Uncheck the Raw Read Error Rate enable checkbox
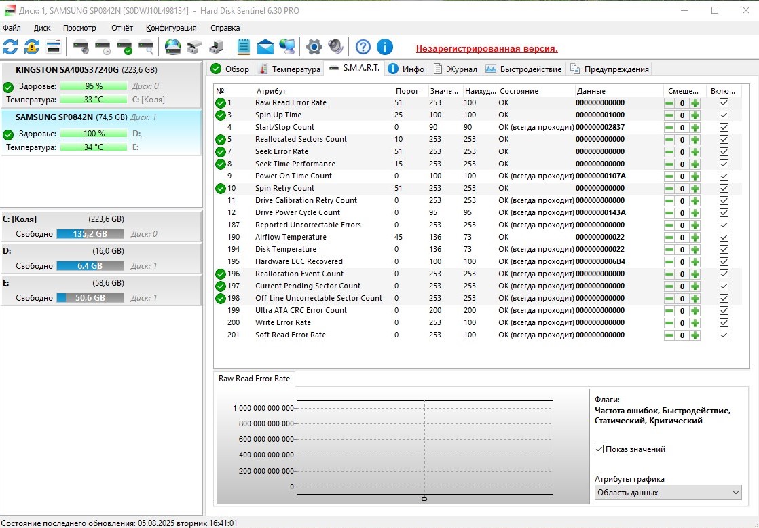The width and height of the screenshot is (759, 528). pyautogui.click(x=724, y=103)
